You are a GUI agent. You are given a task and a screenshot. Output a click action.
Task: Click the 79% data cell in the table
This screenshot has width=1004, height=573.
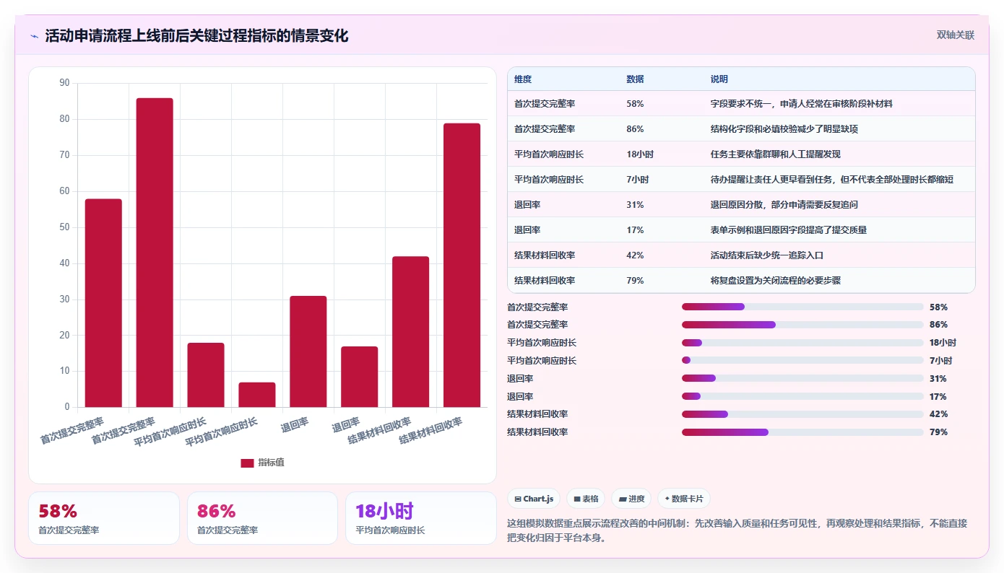[635, 281]
